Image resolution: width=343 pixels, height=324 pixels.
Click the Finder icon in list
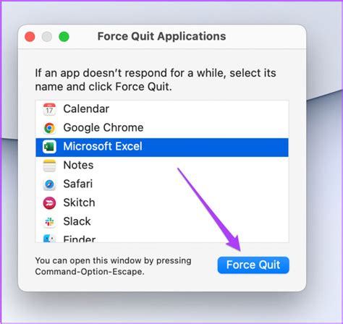pos(49,238)
